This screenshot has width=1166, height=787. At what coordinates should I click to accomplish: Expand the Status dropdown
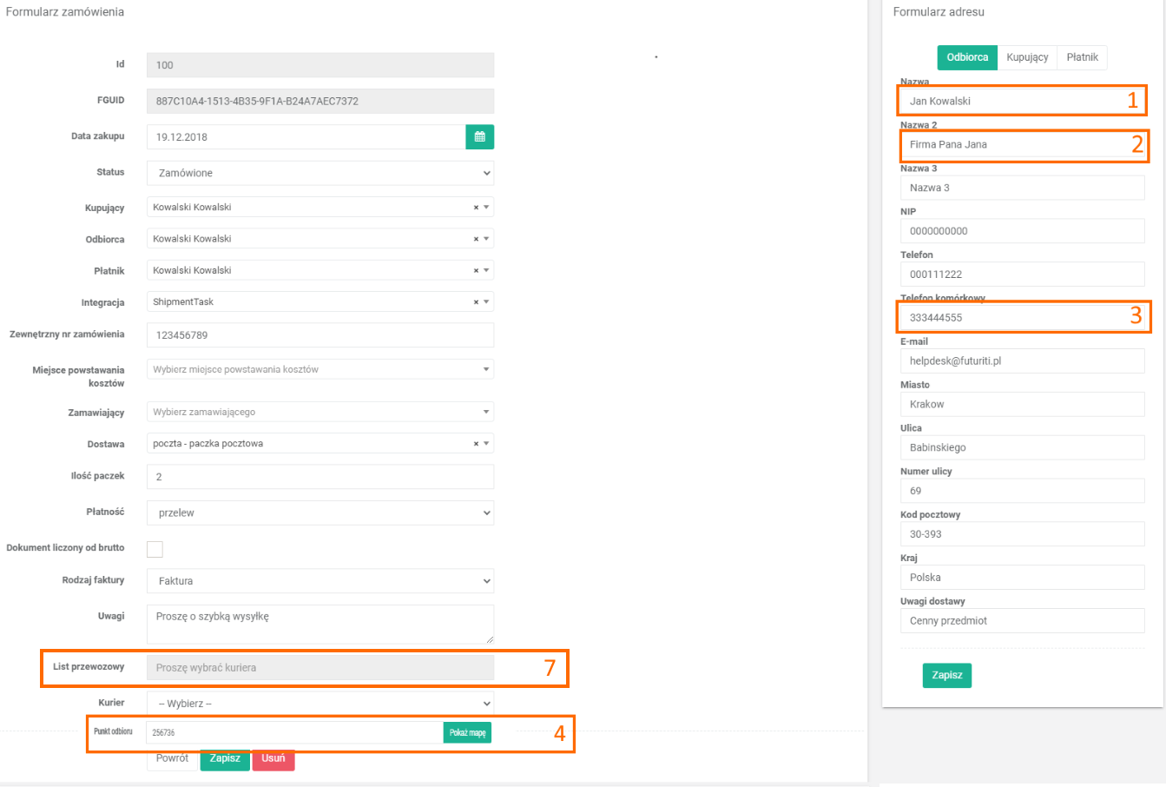pos(319,173)
